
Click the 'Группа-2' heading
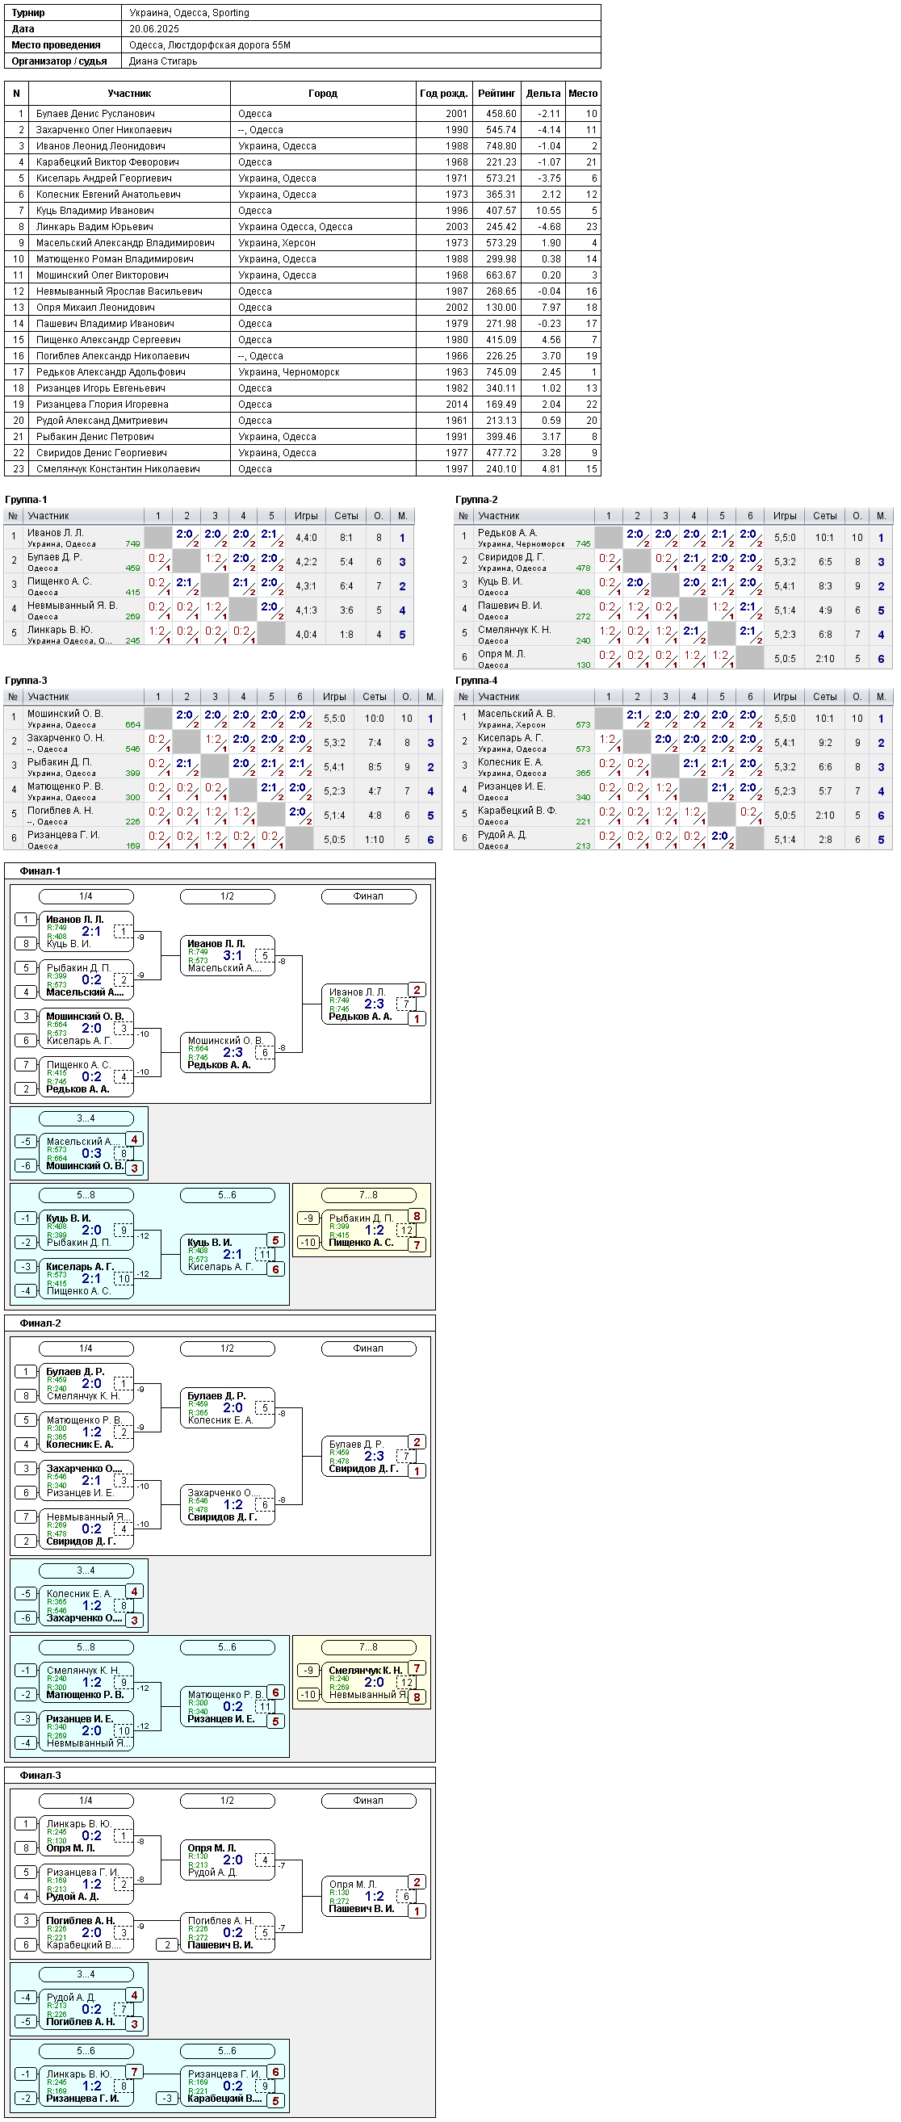click(477, 500)
